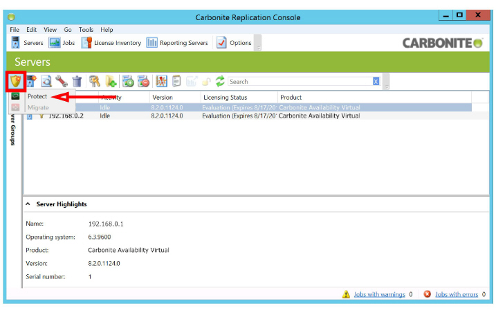Open Jobs with warnings link

point(379,294)
